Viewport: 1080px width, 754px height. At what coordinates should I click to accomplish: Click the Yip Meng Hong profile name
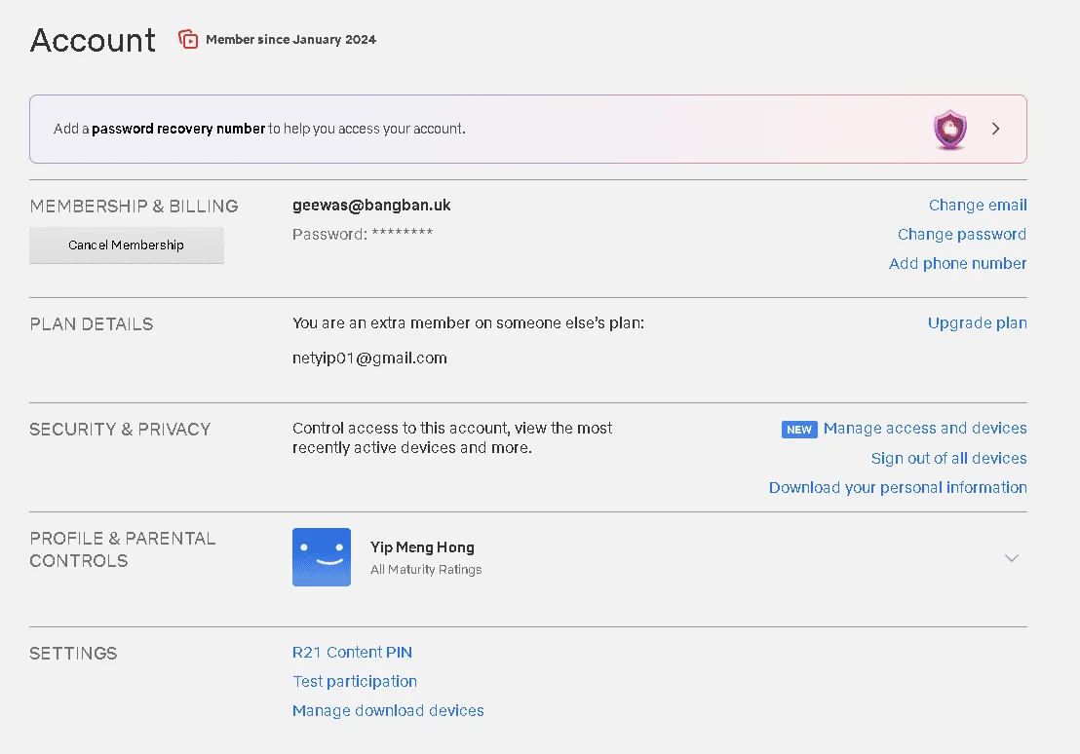pyautogui.click(x=422, y=547)
